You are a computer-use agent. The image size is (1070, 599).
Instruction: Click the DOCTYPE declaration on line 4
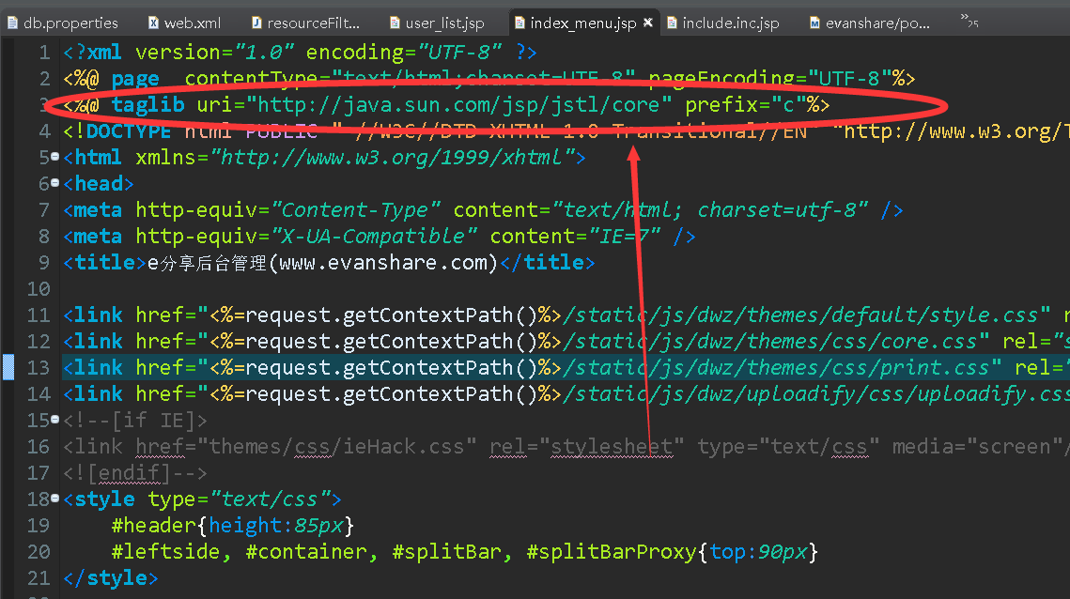pyautogui.click(x=566, y=131)
